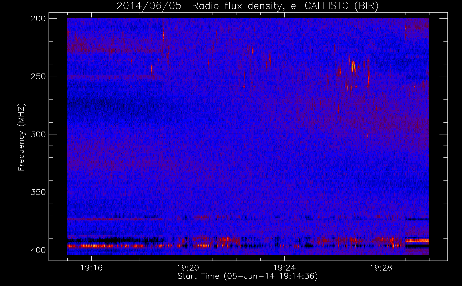Image resolution: width=462 pixels, height=286 pixels.
Task: Click the plot title '2014/06/05 Radio flux density, e-CALLISTO (BIR)'
Action: coord(248,6)
